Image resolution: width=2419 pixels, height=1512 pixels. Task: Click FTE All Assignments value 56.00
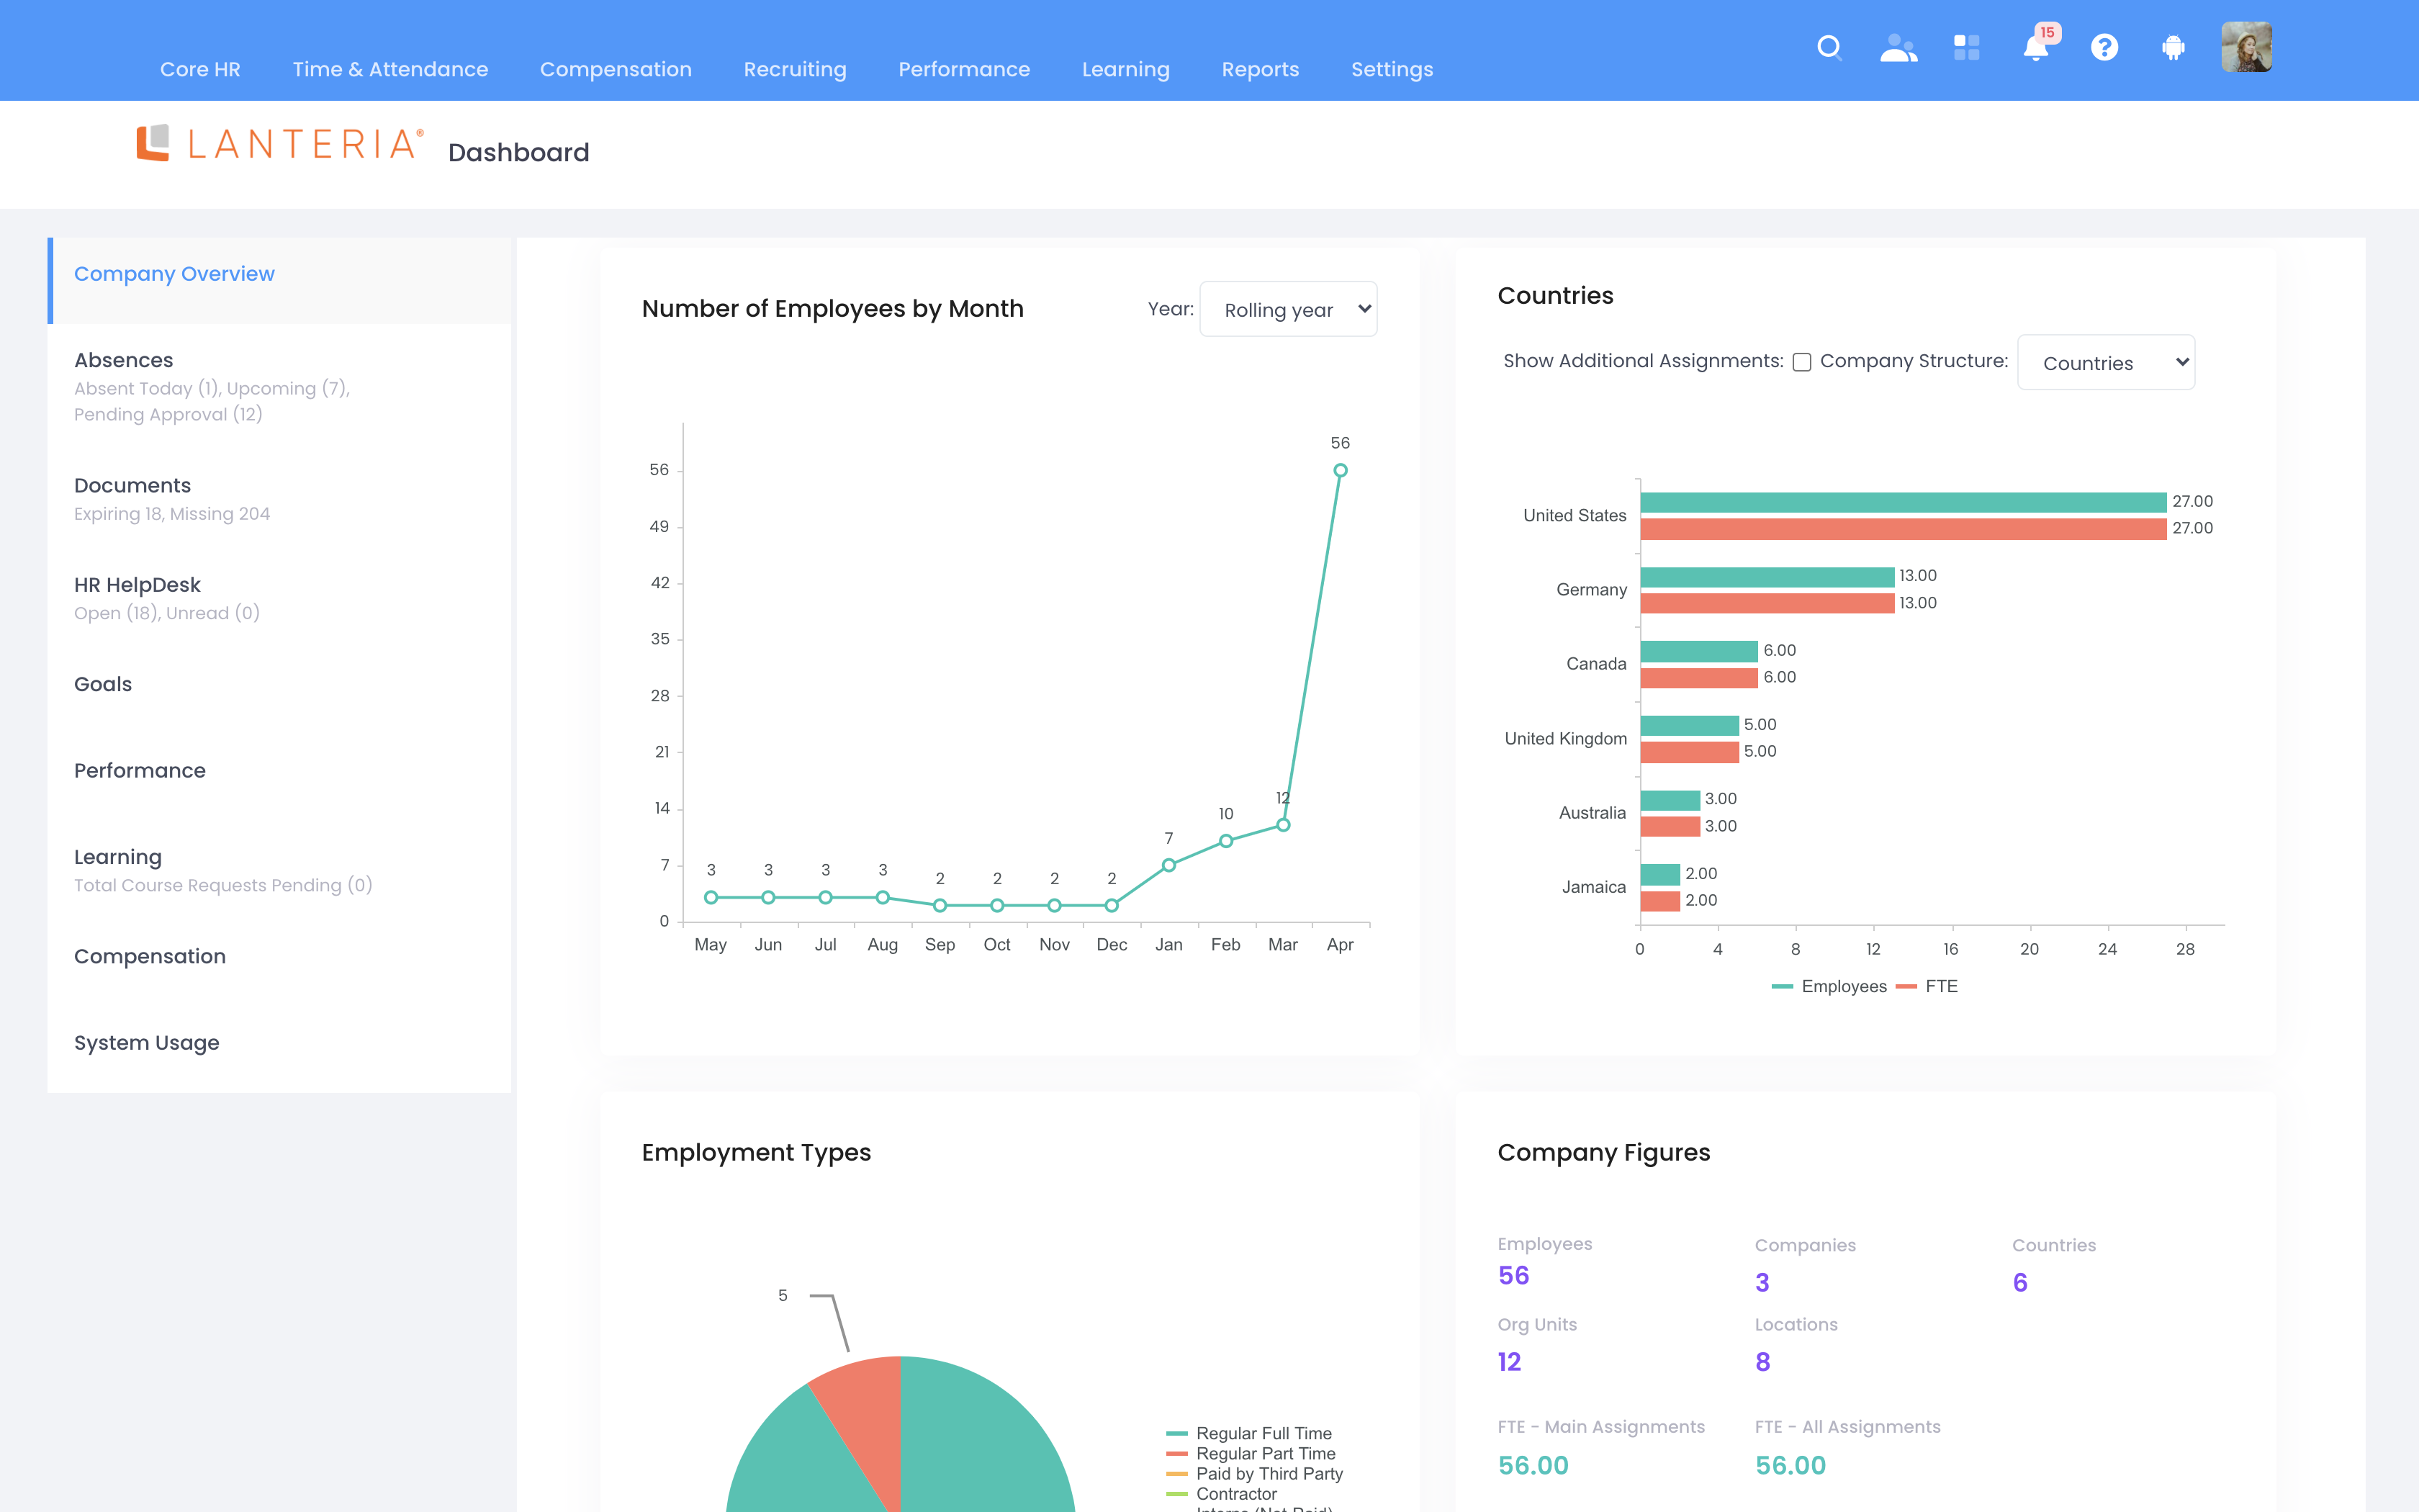point(1790,1466)
